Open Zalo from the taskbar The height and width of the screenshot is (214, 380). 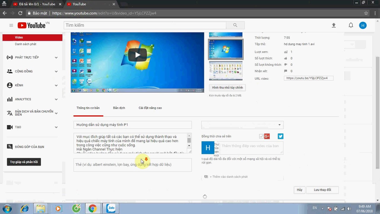[111, 209]
